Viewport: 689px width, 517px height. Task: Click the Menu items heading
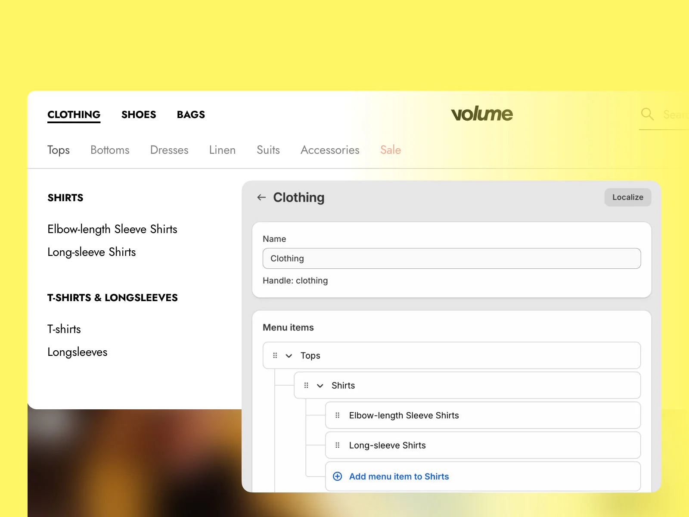click(288, 327)
